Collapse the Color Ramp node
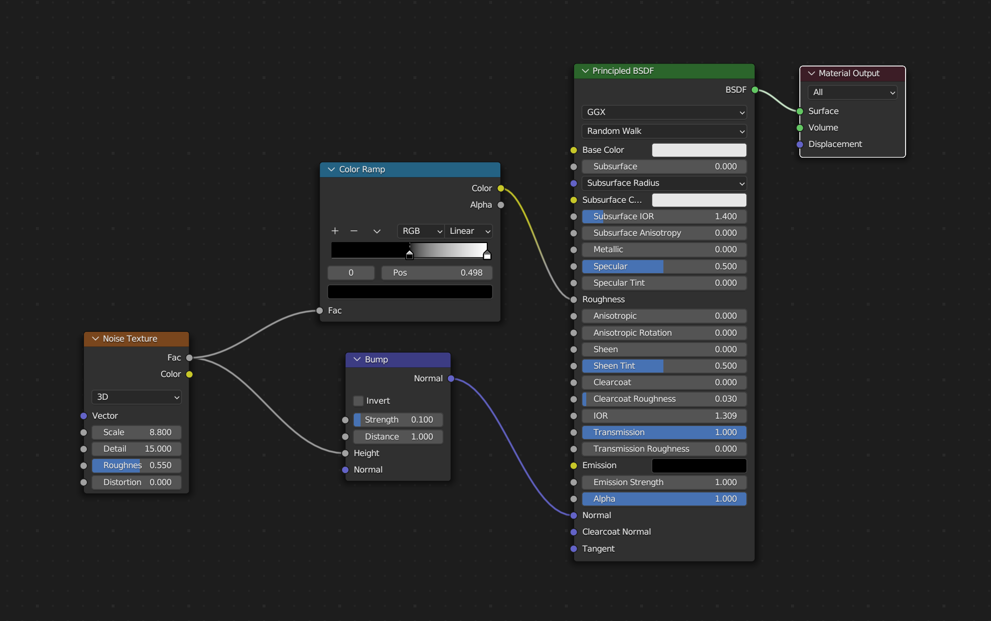The image size is (991, 621). click(x=331, y=169)
